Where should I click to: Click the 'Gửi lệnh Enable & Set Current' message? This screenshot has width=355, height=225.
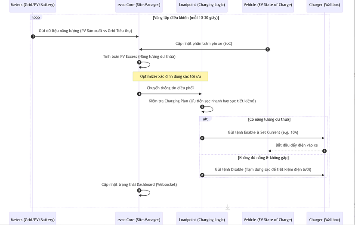(x=263, y=132)
